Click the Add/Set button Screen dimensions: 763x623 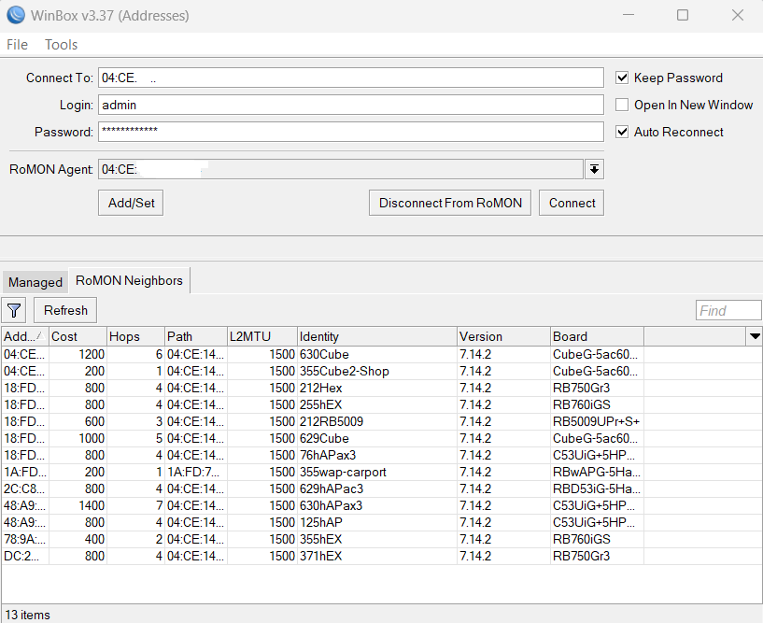(x=131, y=203)
